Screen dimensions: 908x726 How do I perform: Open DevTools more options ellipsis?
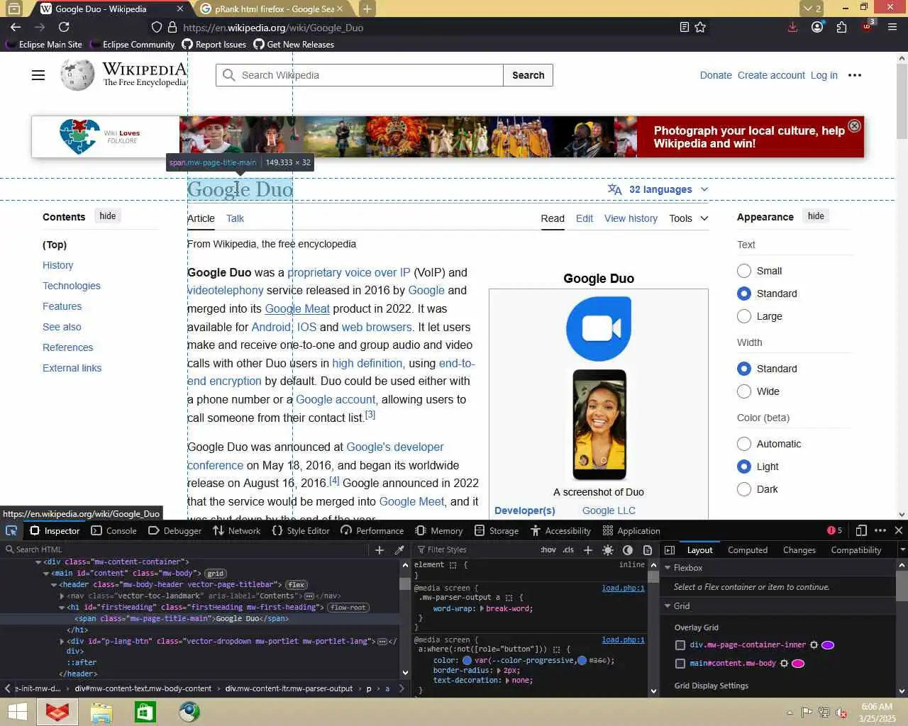click(880, 530)
